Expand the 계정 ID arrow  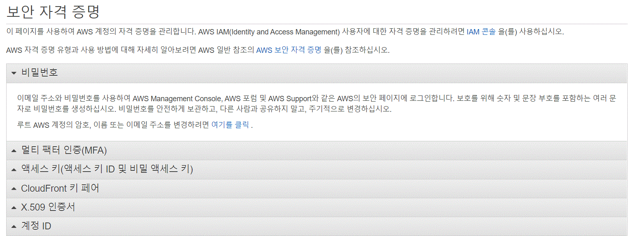pyautogui.click(x=14, y=227)
